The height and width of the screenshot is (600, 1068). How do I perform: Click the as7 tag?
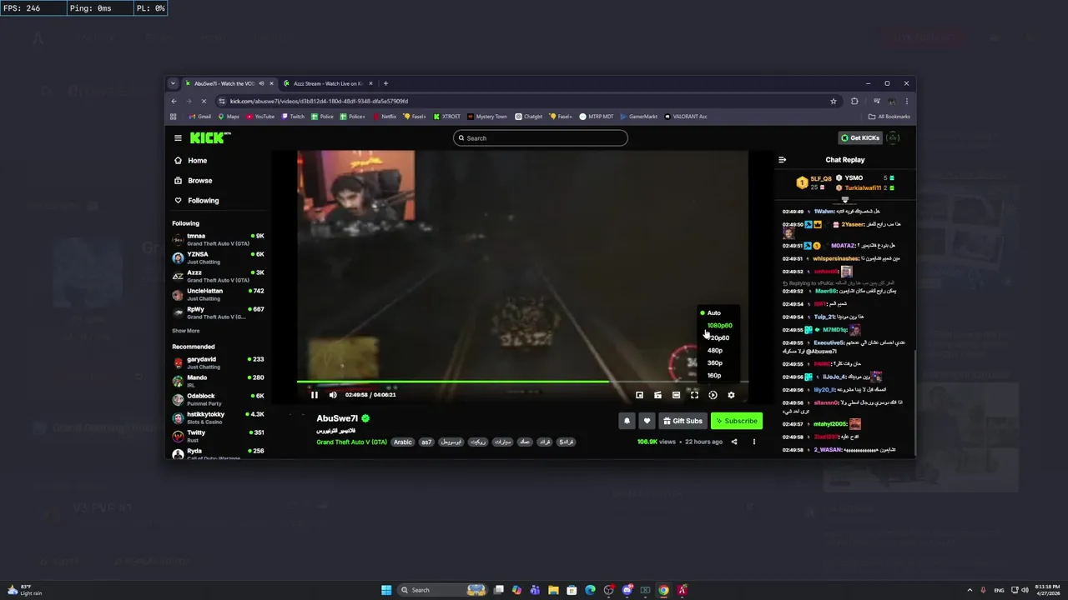[x=426, y=442]
